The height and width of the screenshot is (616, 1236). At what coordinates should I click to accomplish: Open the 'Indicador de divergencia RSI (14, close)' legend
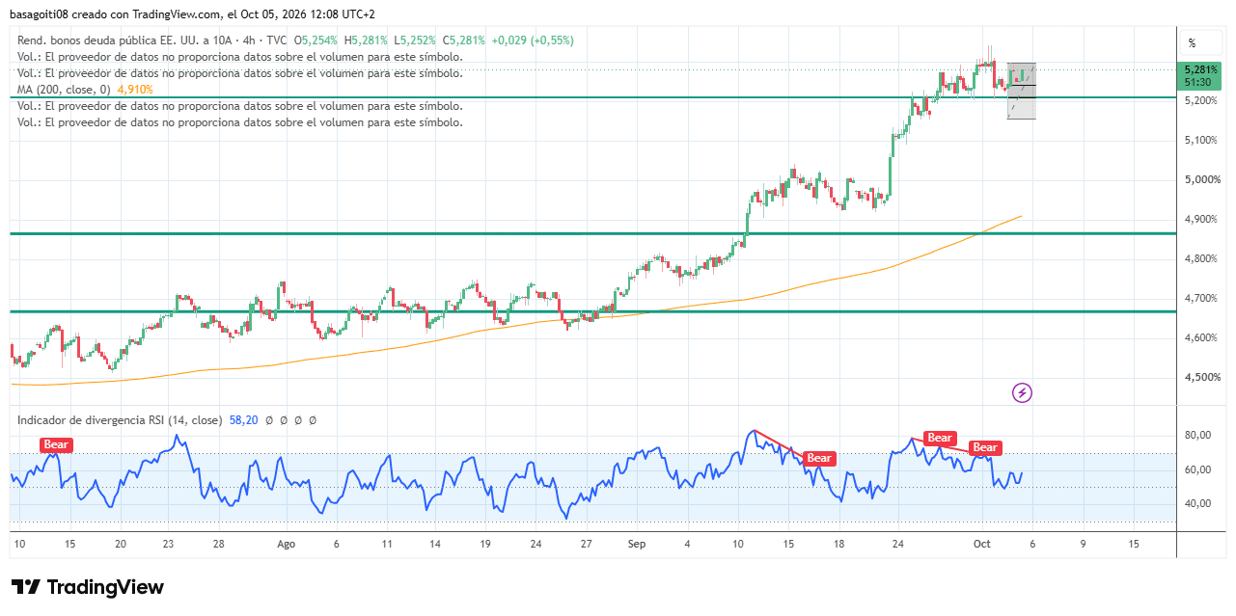(x=120, y=420)
